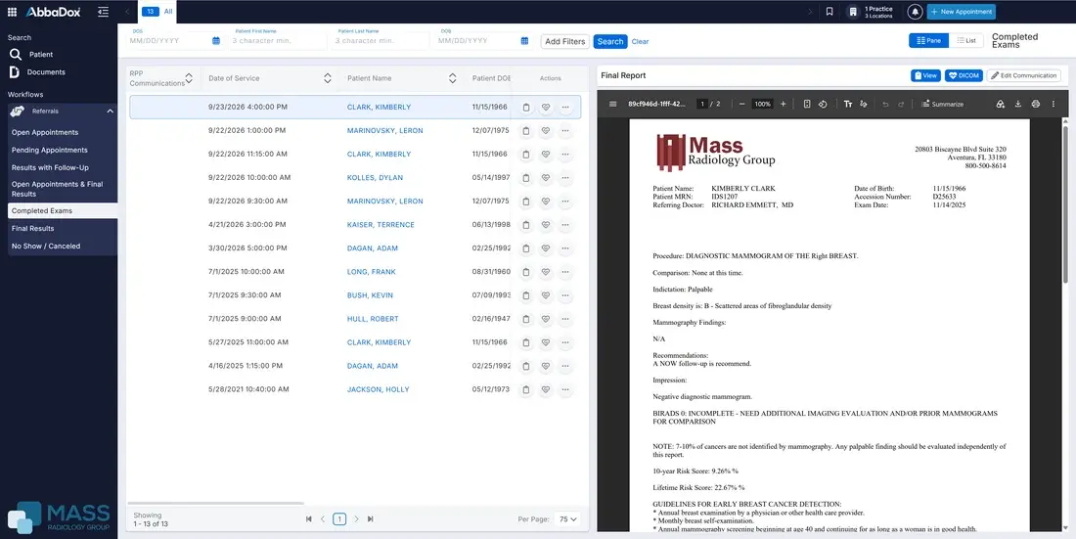1076x539 pixels.
Task: Print the PDF report
Action: point(1036,104)
